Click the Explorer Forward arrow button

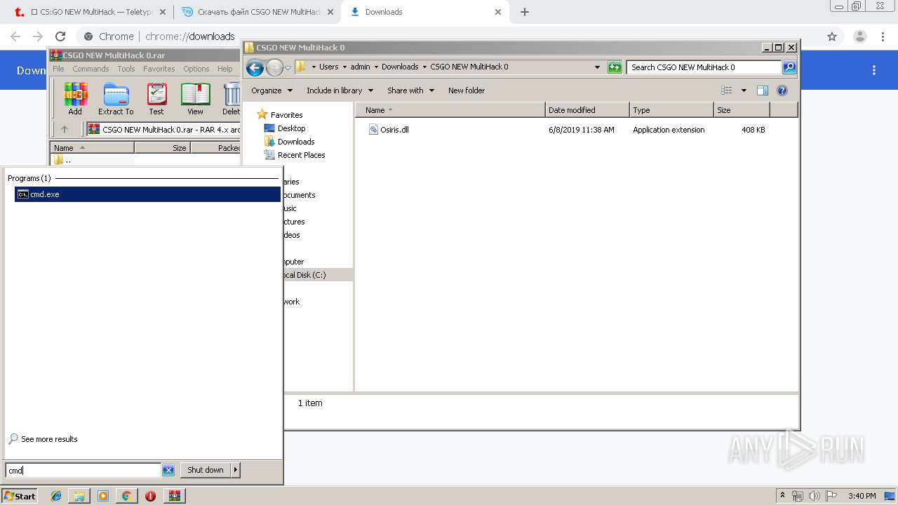(x=274, y=67)
